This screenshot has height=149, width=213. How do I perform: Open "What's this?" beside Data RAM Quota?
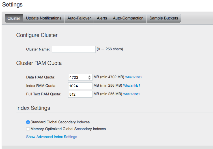point(134,77)
